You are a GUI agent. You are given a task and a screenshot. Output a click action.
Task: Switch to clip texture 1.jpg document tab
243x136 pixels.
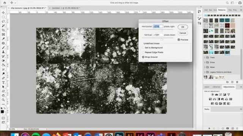[28, 8]
